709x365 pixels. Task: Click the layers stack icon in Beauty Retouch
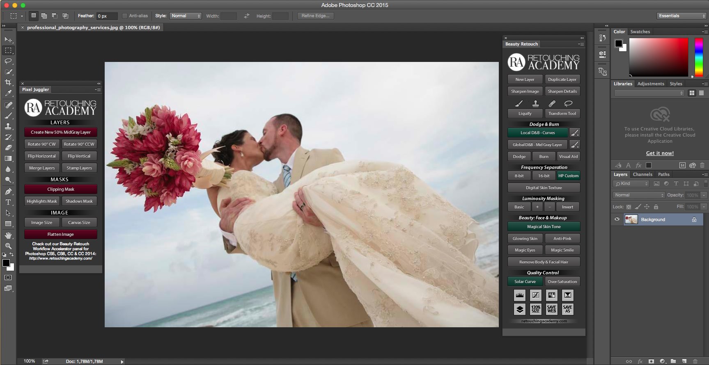coord(520,309)
